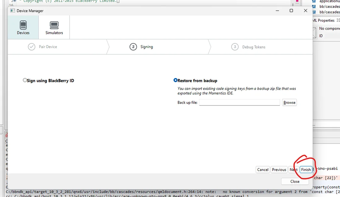Browse for a backup zip file
Image resolution: width=340 pixels, height=197 pixels.
coord(289,103)
